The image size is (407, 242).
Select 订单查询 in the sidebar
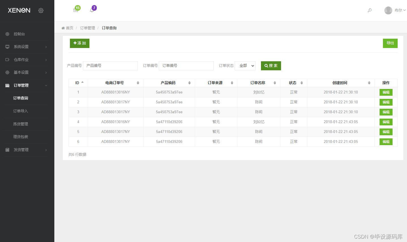pyautogui.click(x=21, y=98)
